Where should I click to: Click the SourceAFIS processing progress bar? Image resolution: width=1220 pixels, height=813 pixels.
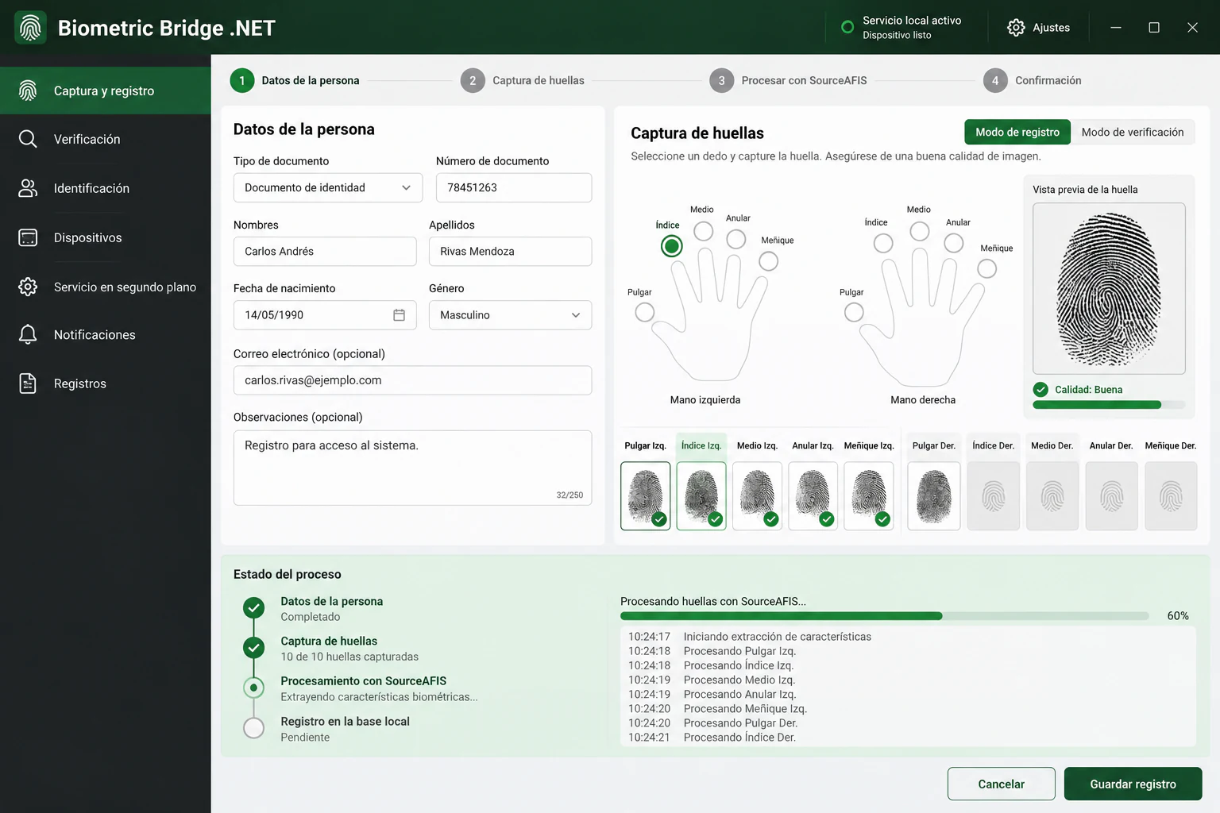[885, 616]
